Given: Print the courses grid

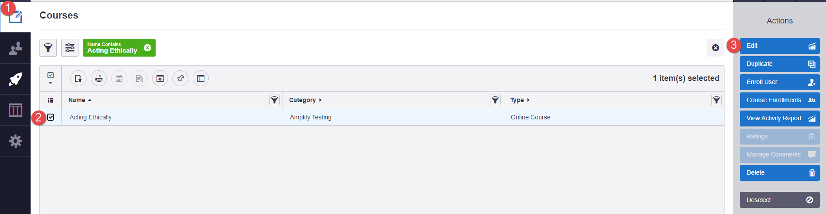Looking at the screenshot, I should (x=99, y=78).
